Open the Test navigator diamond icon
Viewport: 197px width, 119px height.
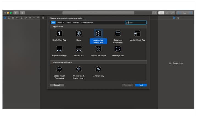26,18
